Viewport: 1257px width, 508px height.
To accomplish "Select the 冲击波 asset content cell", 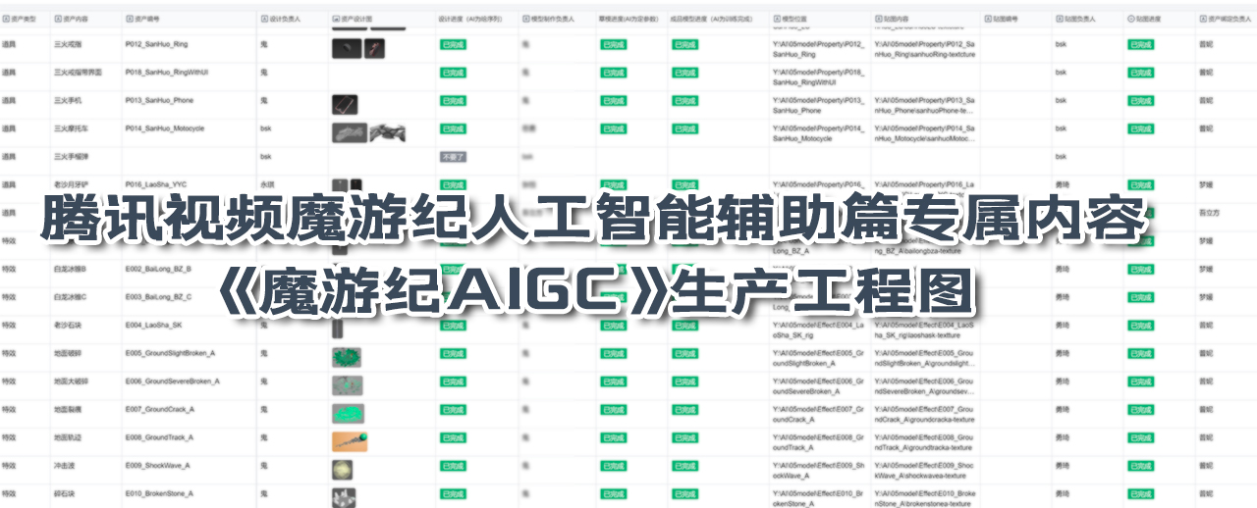I will point(62,466).
